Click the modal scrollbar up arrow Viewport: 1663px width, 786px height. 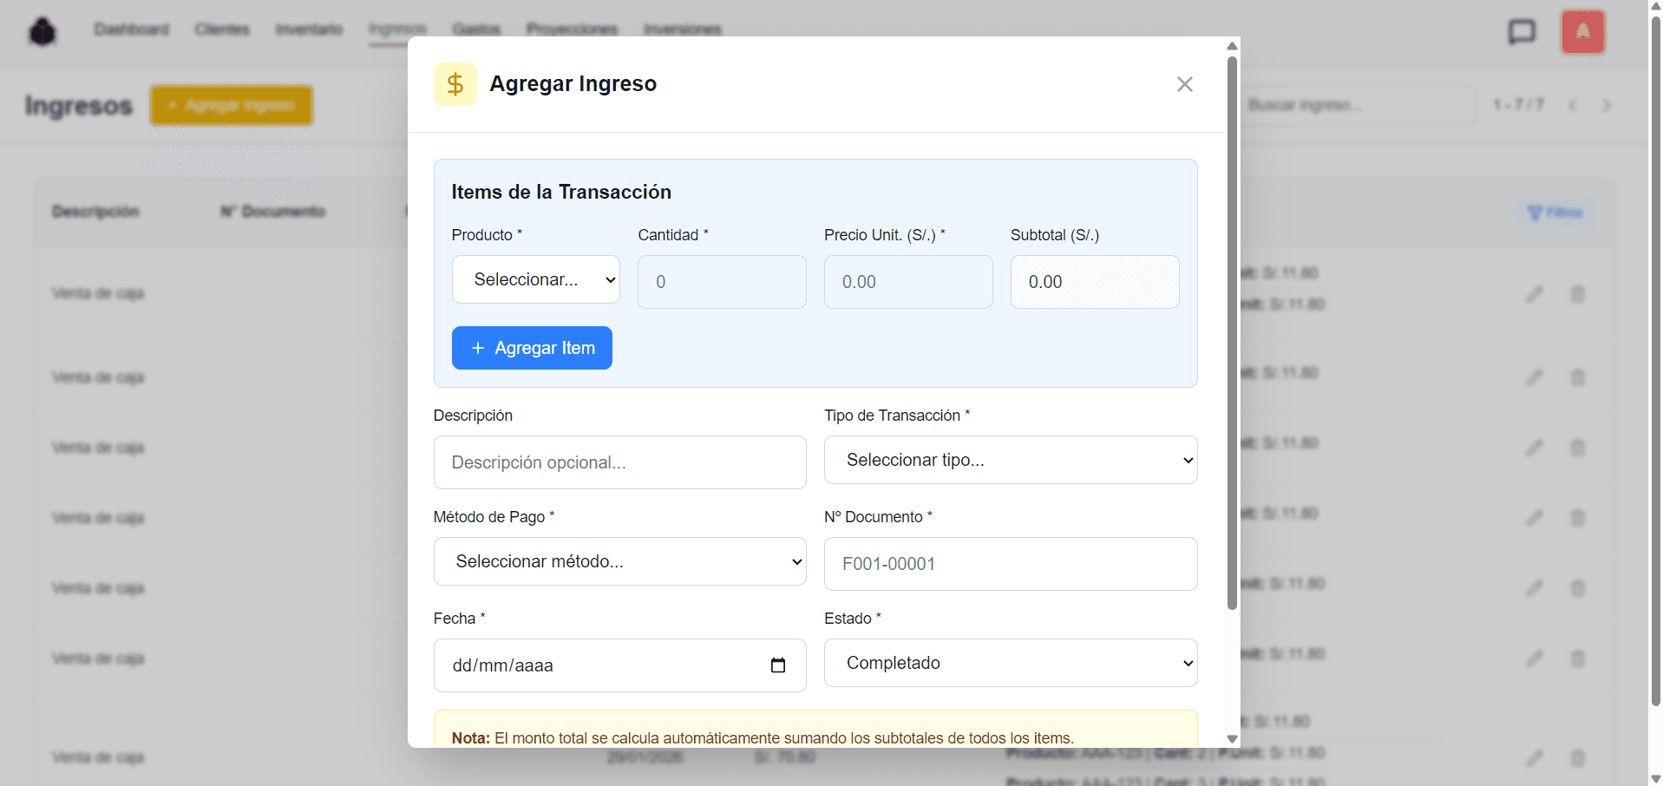point(1232,46)
